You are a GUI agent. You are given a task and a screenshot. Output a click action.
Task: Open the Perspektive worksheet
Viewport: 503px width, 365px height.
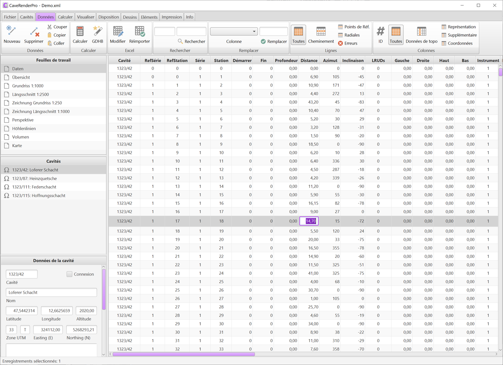[x=22, y=120]
